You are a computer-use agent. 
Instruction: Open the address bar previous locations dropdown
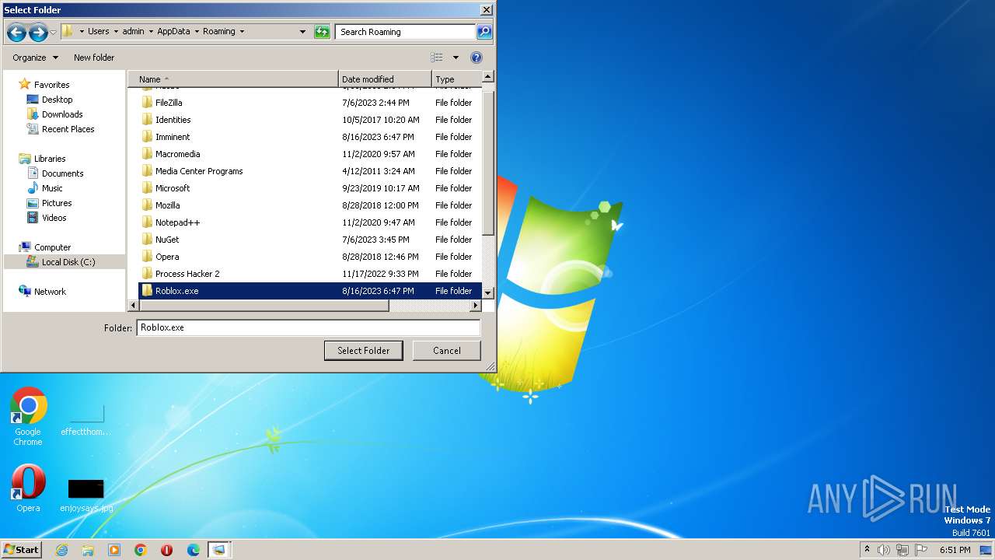coord(302,32)
